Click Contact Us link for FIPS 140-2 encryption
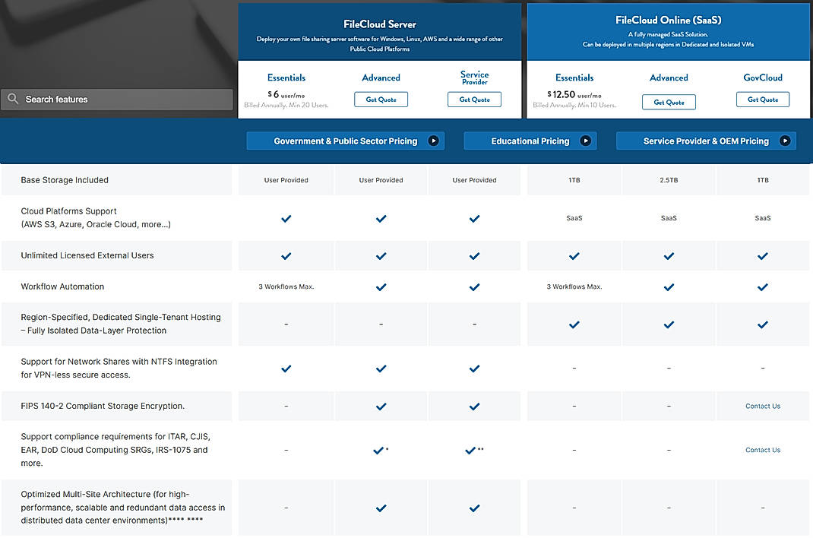The image size is (813, 538). coord(763,407)
